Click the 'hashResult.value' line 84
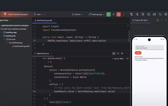Viewport: 168px width, 106px height. point(84,91)
